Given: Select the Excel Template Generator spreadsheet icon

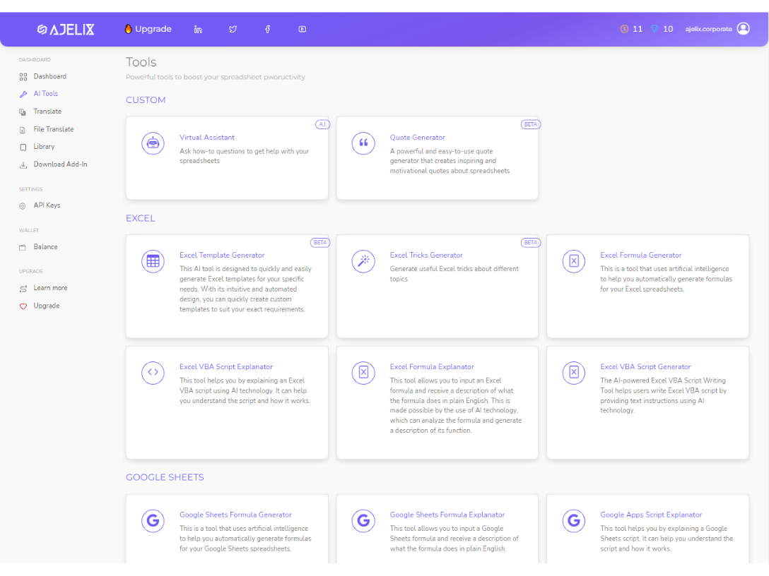Looking at the screenshot, I should pyautogui.click(x=153, y=261).
